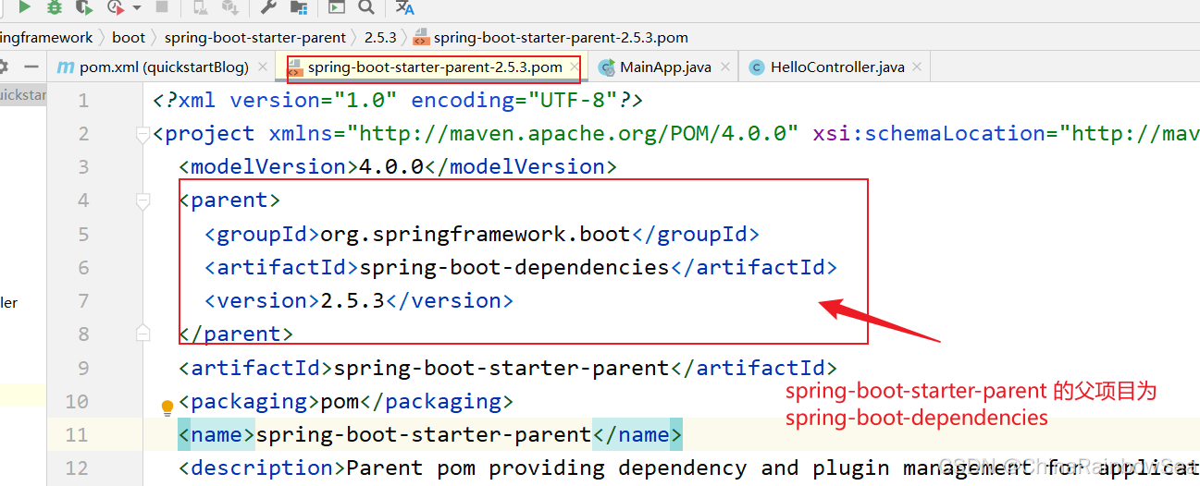The image size is (1200, 486).
Task: Click the yellow lightbulb intention icon
Action: click(167, 407)
